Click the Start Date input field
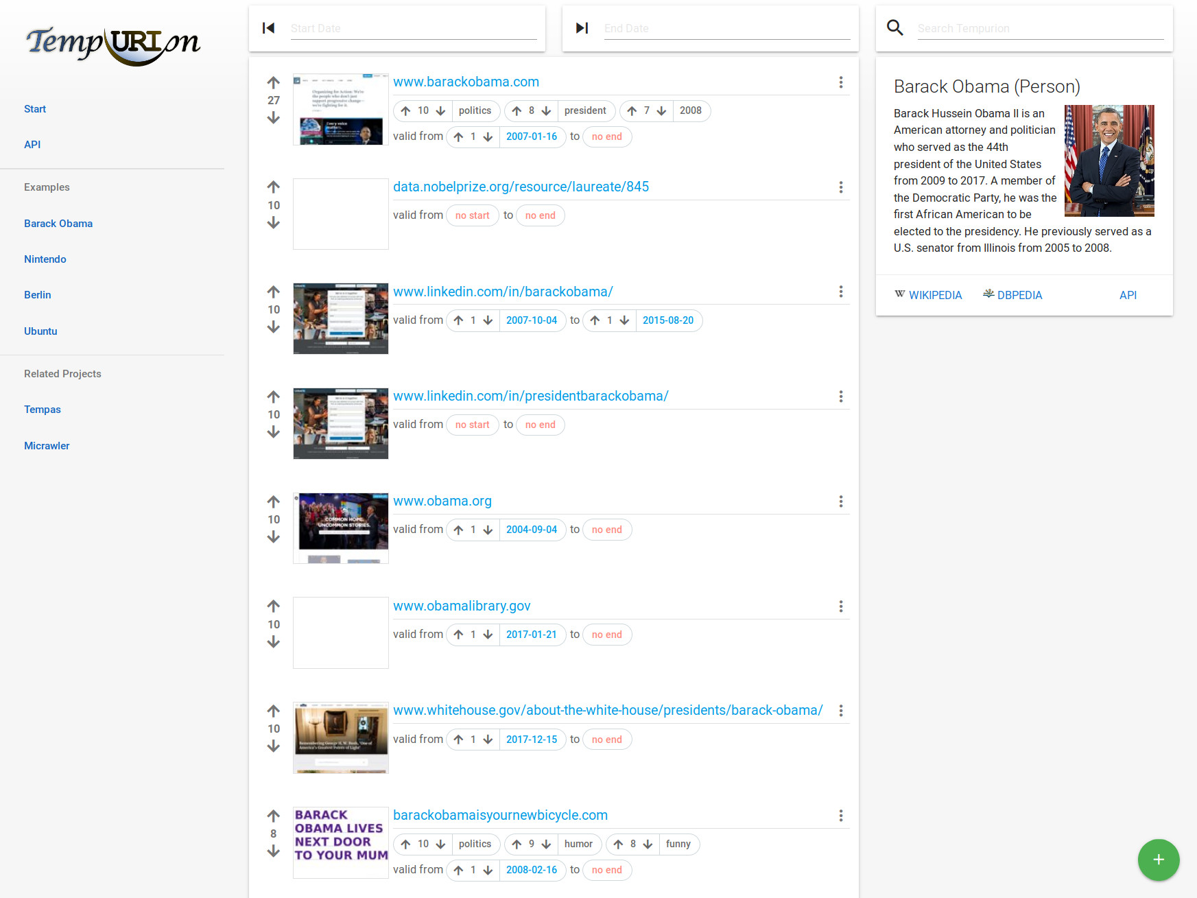 (414, 28)
